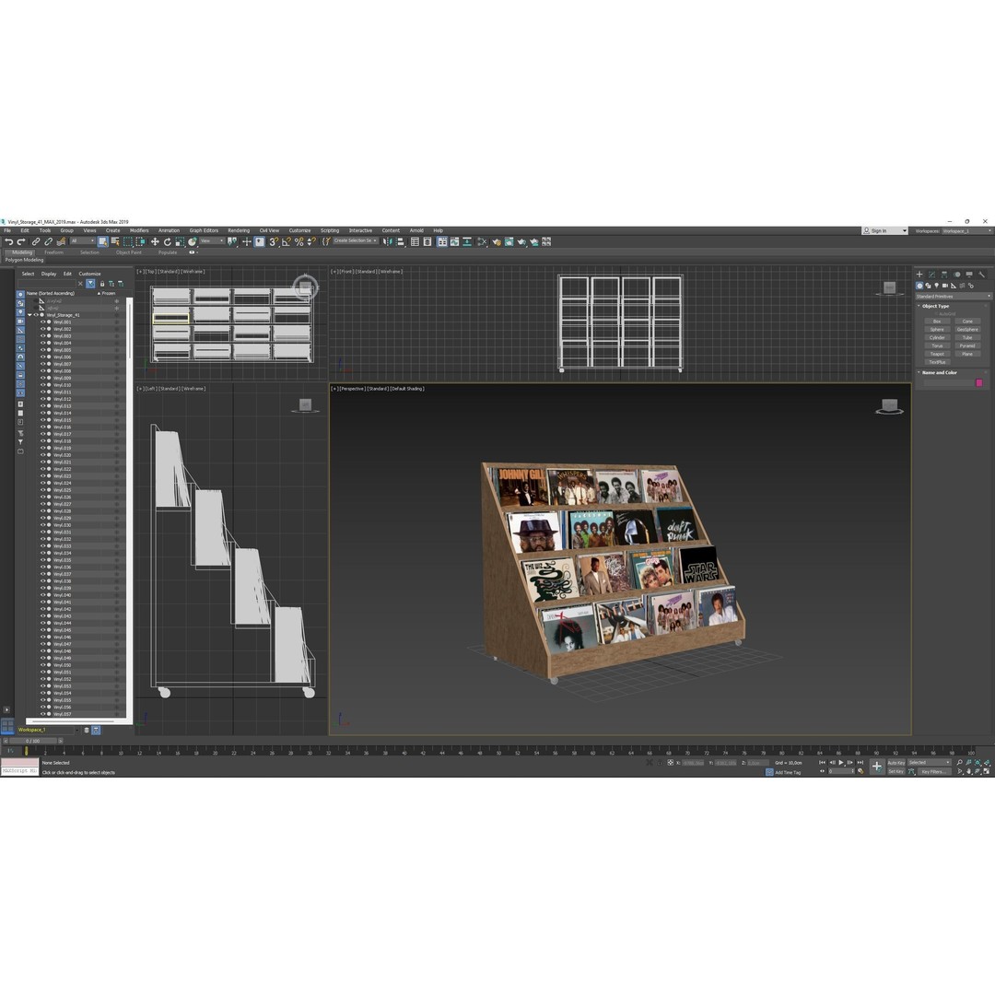Screen dimensions: 995x995
Task: Choose the Select and Scale tool
Action: tap(180, 241)
